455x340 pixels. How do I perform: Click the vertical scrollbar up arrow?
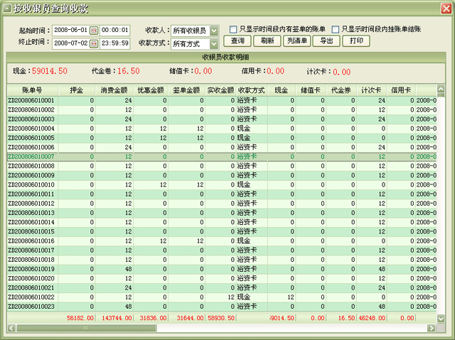pyautogui.click(x=440, y=90)
